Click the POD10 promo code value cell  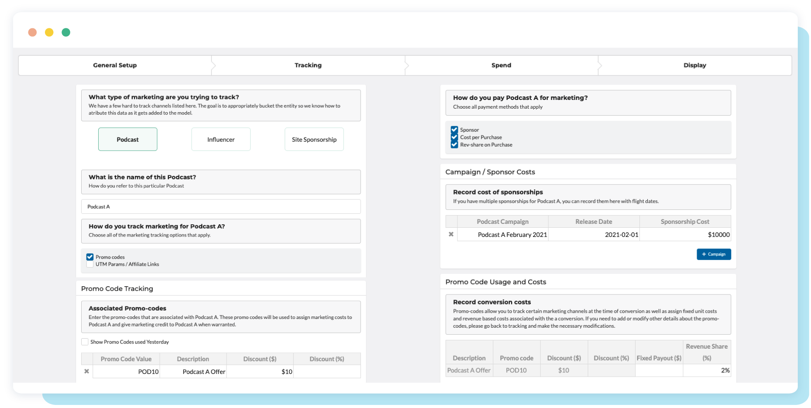coord(126,371)
